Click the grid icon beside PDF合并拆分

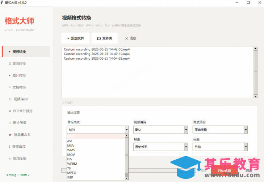pos(10,111)
